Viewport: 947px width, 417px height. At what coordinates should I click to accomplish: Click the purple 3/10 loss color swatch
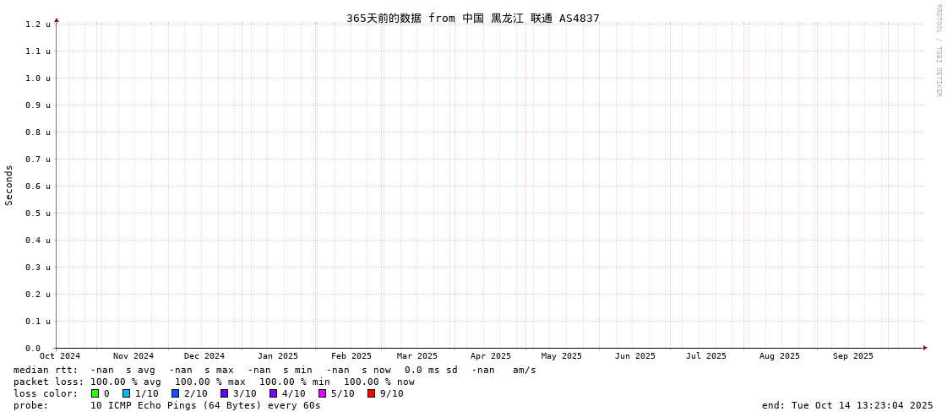coord(225,393)
